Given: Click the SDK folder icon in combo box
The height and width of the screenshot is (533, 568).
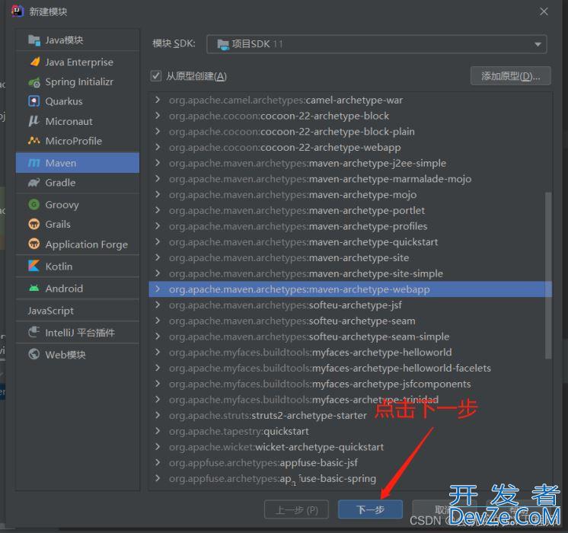Looking at the screenshot, I should [x=223, y=44].
